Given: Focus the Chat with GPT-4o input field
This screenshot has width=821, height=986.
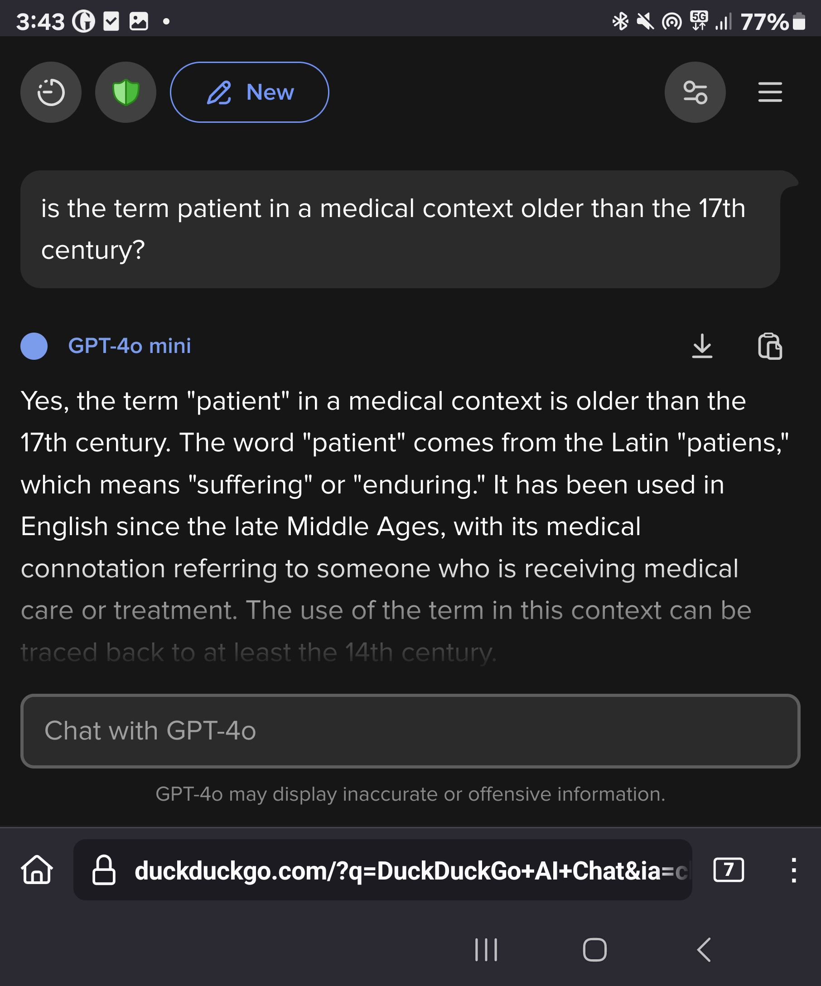Looking at the screenshot, I should [410, 731].
